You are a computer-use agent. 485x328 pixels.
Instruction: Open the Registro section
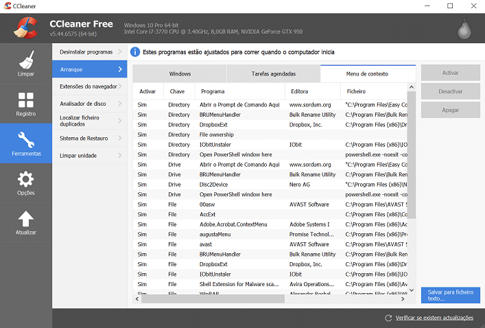[26, 104]
